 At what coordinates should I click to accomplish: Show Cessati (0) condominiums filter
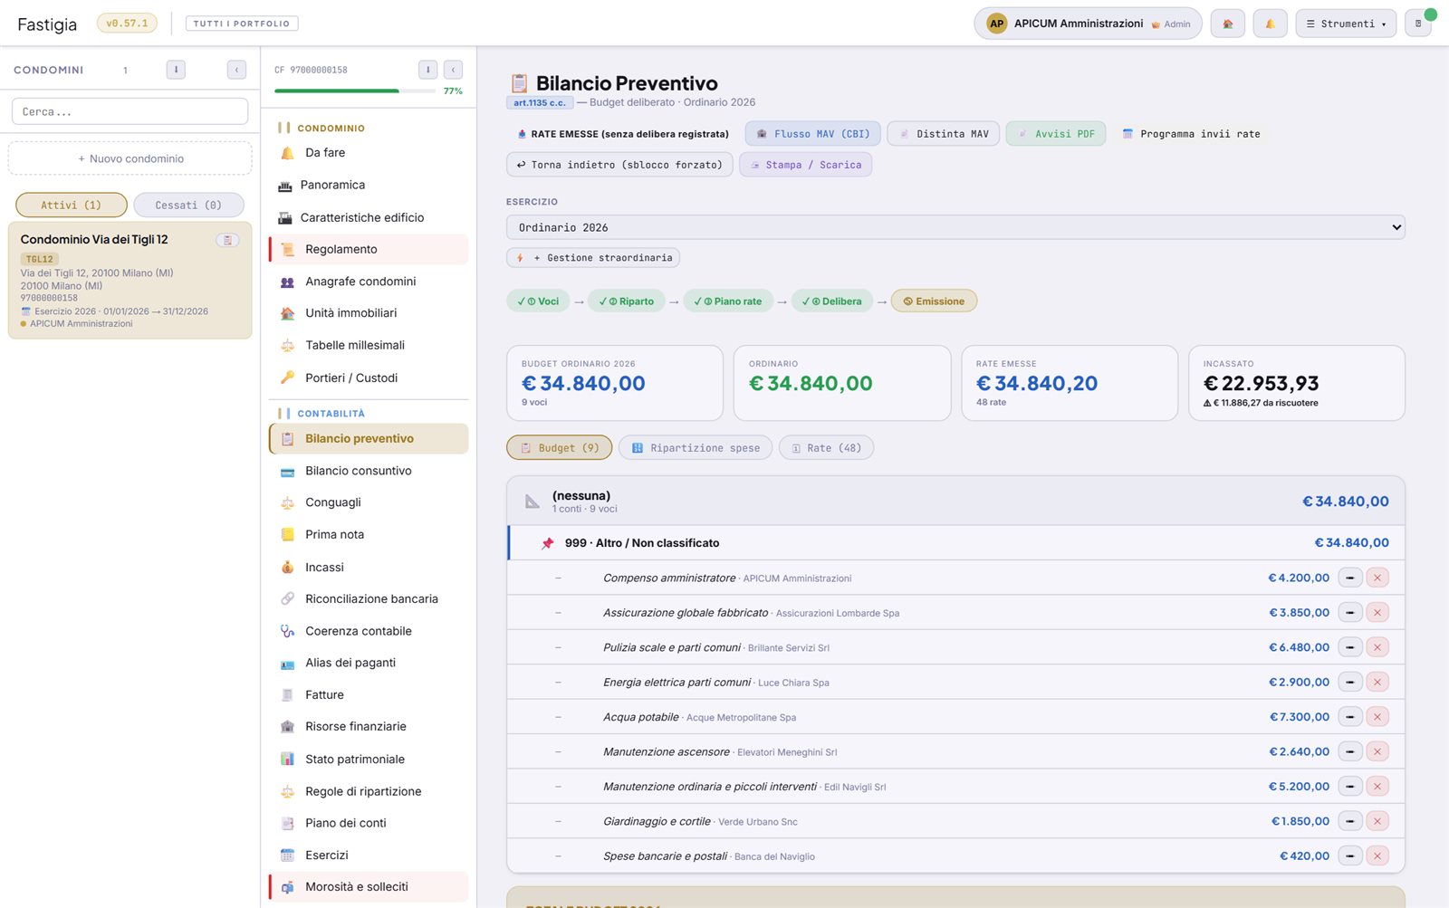point(188,205)
